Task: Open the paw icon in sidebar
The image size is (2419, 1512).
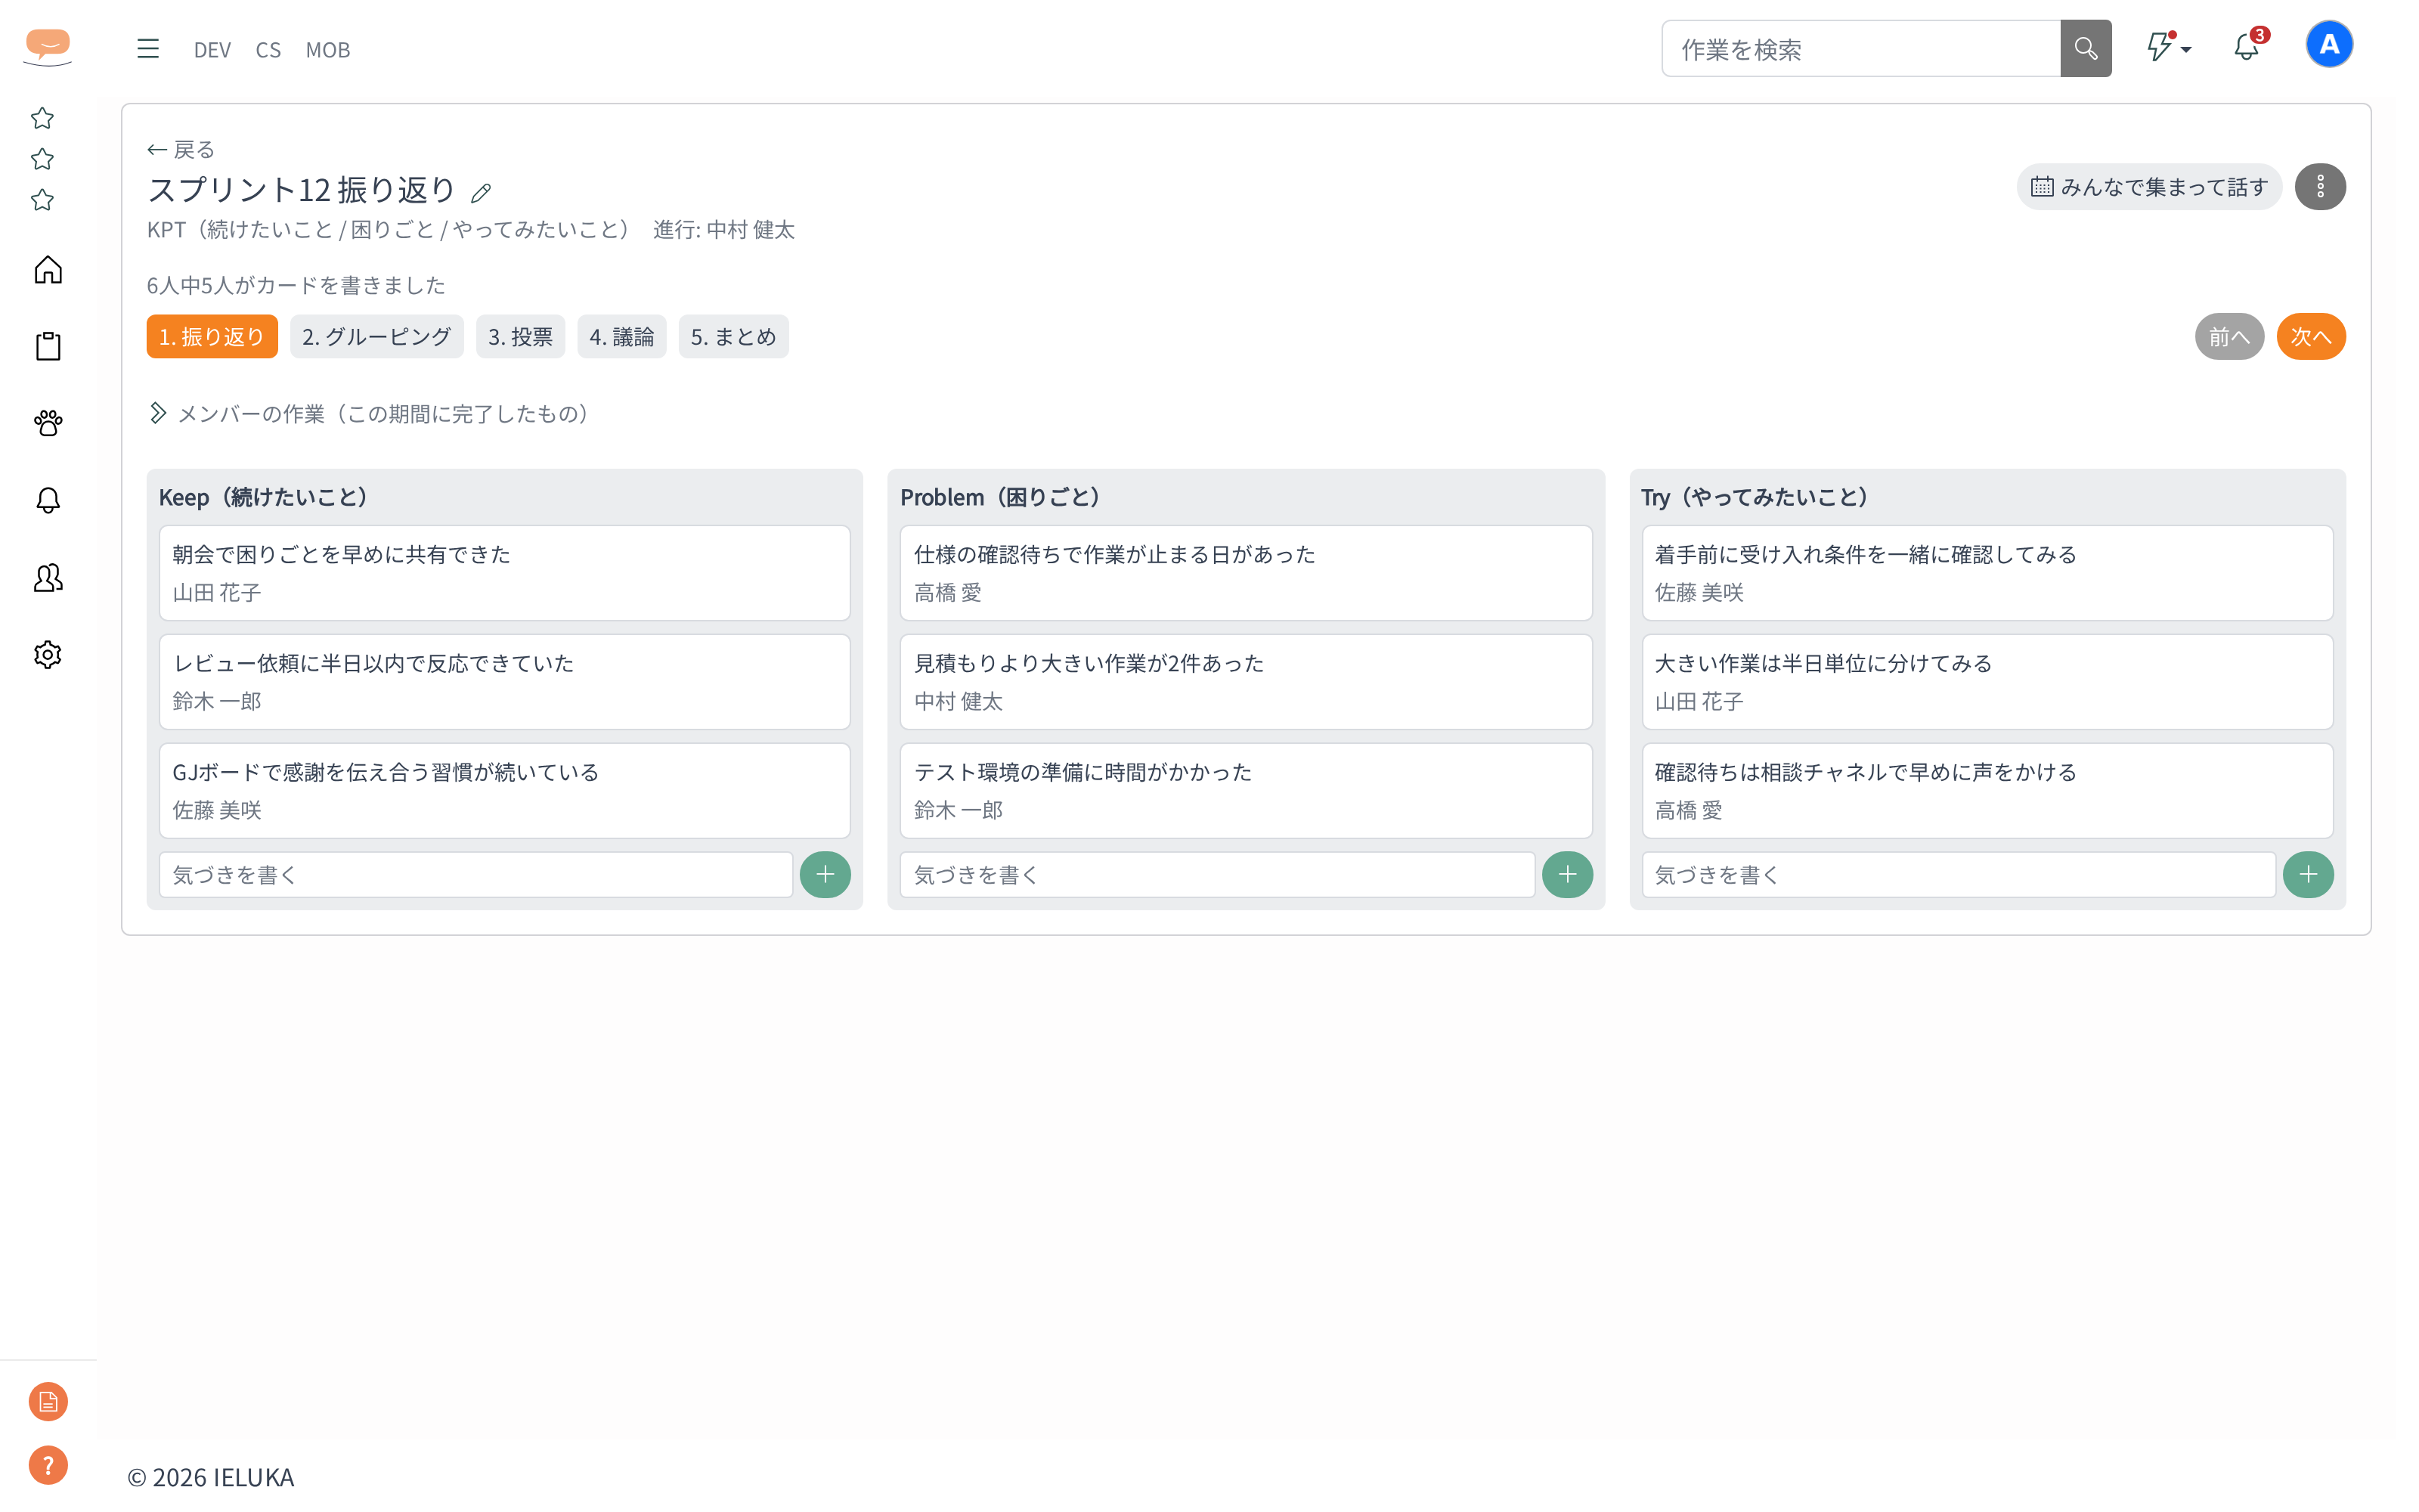Action: pos(48,423)
